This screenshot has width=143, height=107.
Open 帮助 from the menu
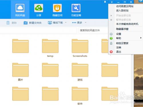coord(119,38)
